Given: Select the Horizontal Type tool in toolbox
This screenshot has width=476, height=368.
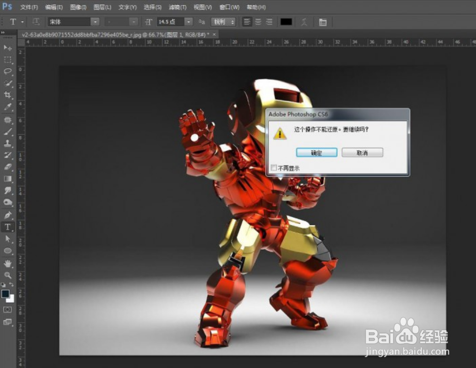Looking at the screenshot, I should [x=8, y=227].
